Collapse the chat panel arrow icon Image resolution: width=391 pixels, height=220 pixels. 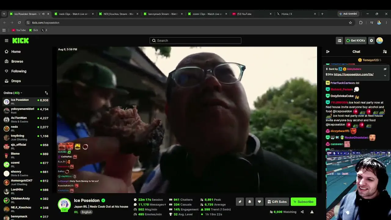[328, 52]
